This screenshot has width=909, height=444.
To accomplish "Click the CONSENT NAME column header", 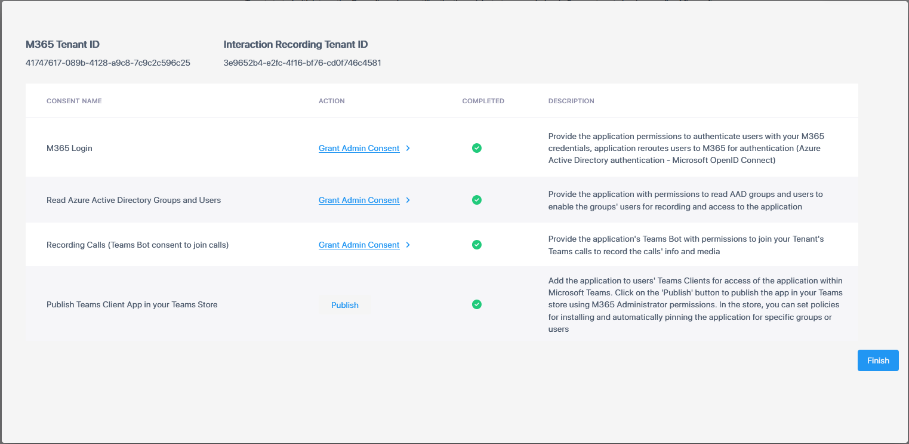I will [74, 101].
